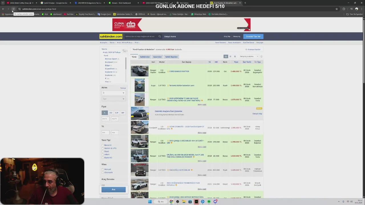Switch to the Galeriden tab

tap(157, 57)
